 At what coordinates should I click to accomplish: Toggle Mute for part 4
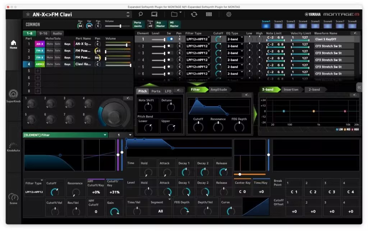pyautogui.click(x=50, y=64)
